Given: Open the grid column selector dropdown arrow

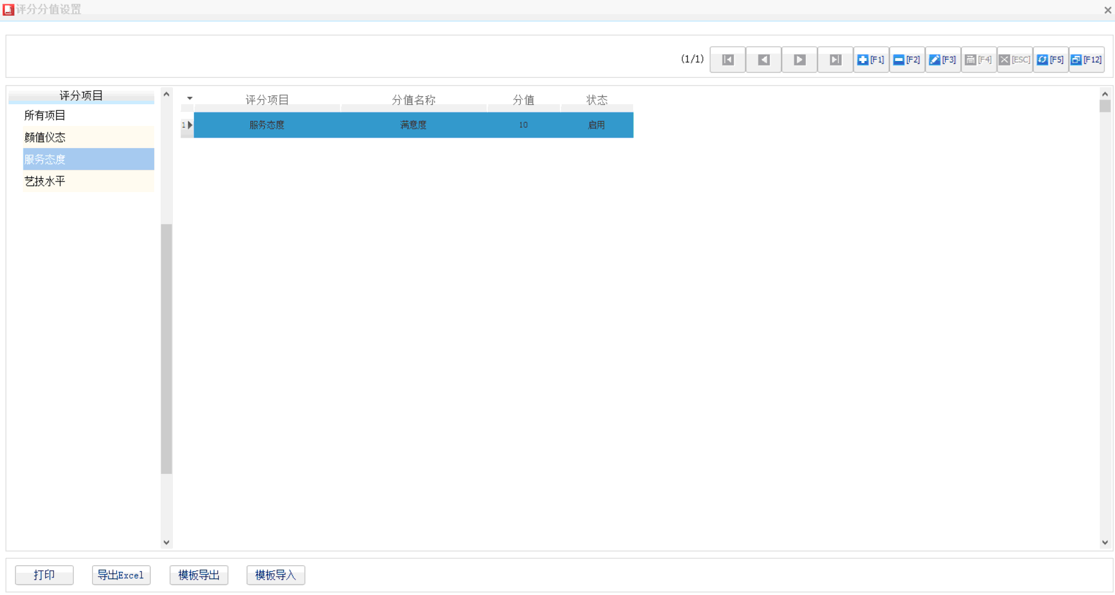Looking at the screenshot, I should coord(189,98).
